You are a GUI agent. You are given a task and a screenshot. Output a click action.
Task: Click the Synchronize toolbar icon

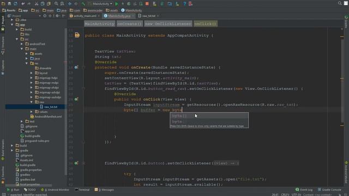(x=15, y=4)
